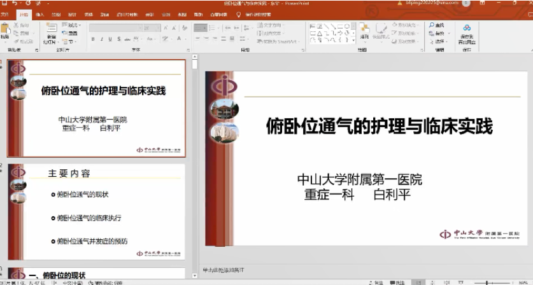Click the Save icon in quick access toolbar
The image size is (533, 285).
tap(4, 3)
